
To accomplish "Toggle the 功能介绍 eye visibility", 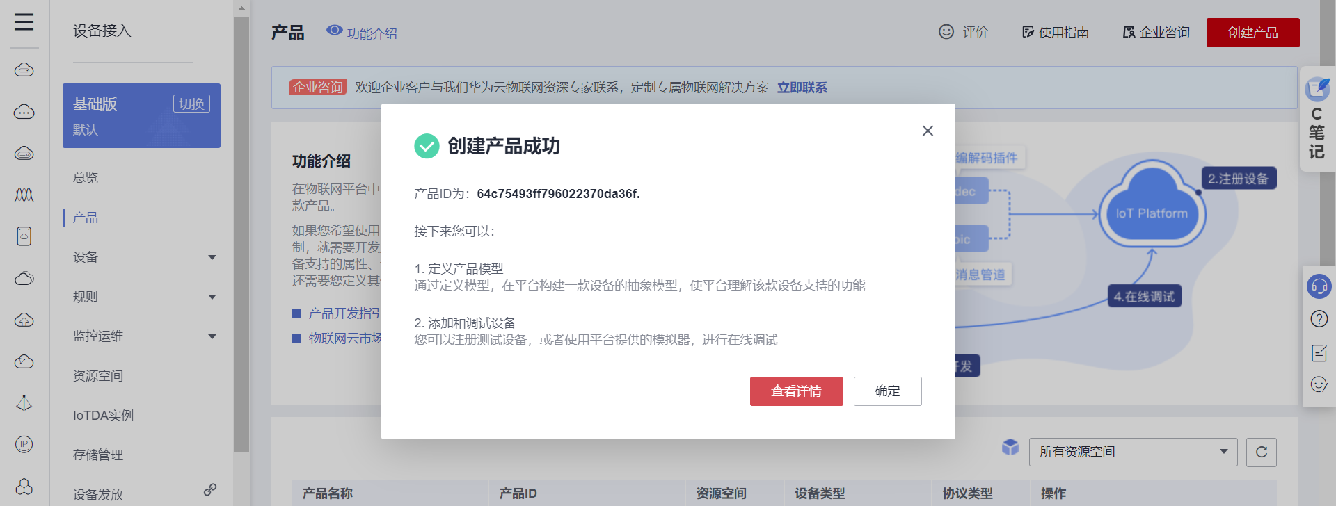I will coord(335,31).
